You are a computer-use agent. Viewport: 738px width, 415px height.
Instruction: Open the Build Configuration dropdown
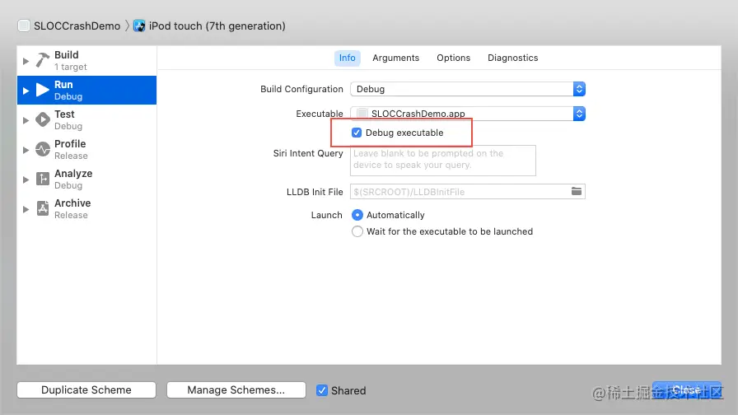click(468, 89)
